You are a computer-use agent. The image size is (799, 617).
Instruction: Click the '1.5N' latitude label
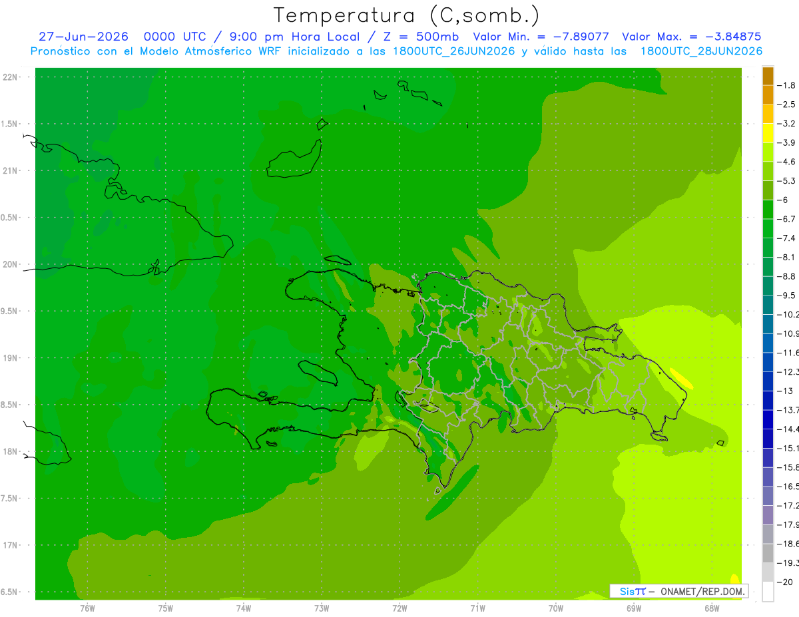click(10, 124)
